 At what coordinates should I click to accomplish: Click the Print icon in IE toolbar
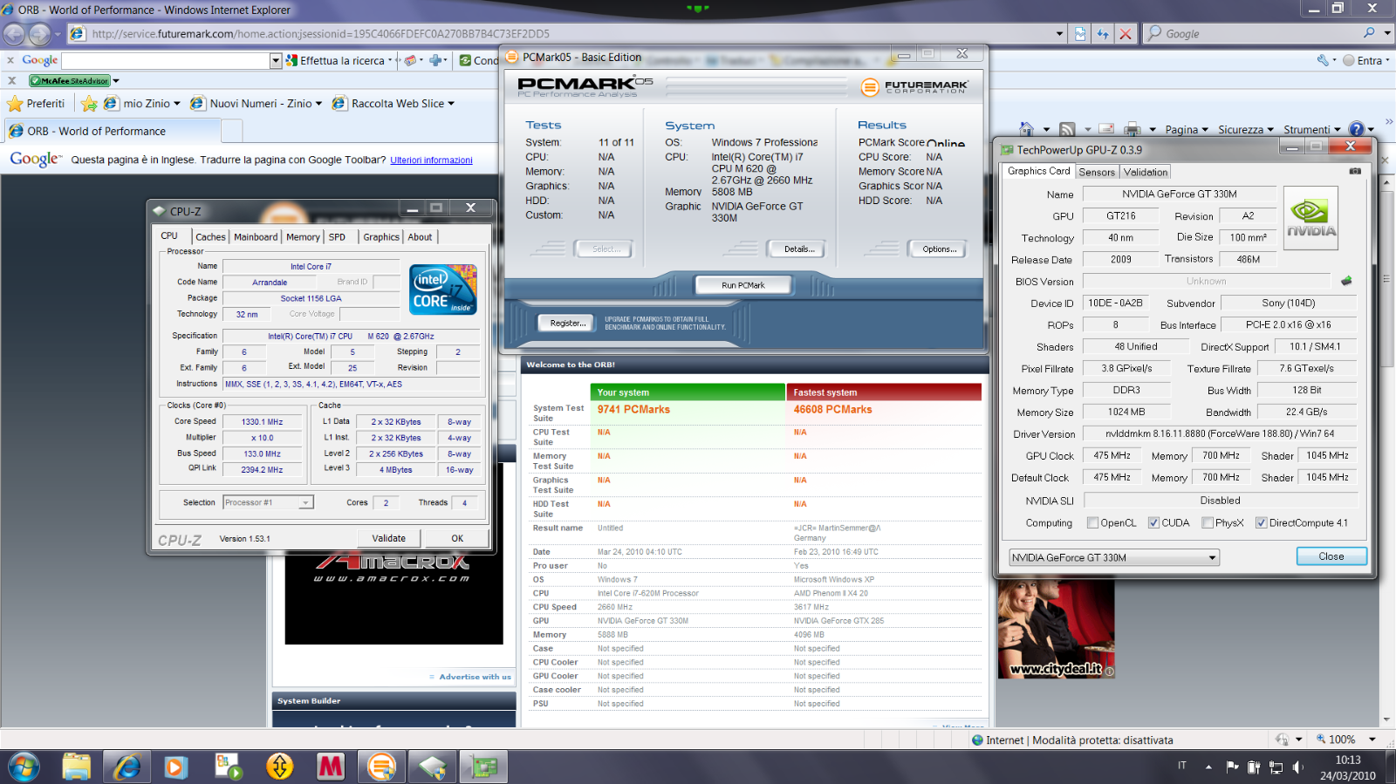click(1132, 129)
